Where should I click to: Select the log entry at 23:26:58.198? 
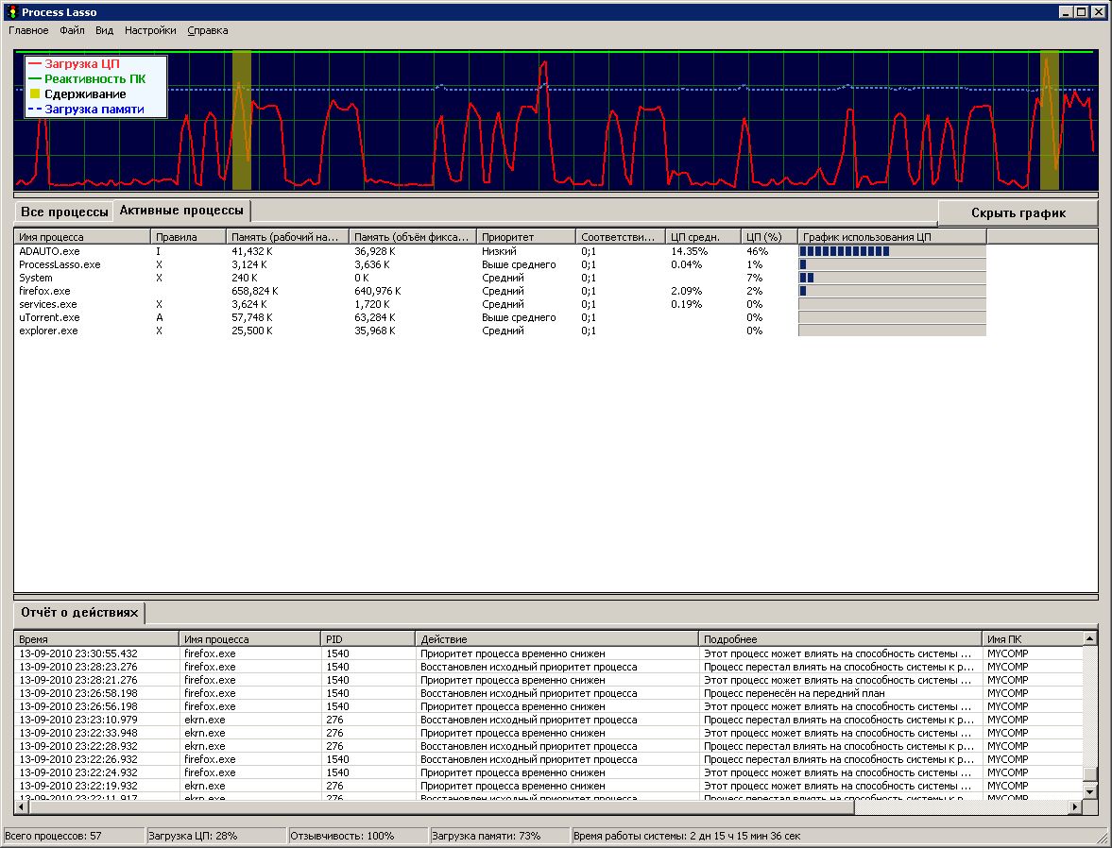point(548,693)
